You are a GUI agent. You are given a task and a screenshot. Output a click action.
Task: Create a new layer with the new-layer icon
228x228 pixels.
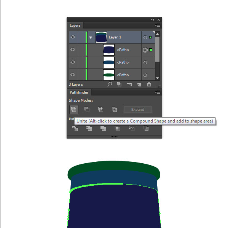139,85
